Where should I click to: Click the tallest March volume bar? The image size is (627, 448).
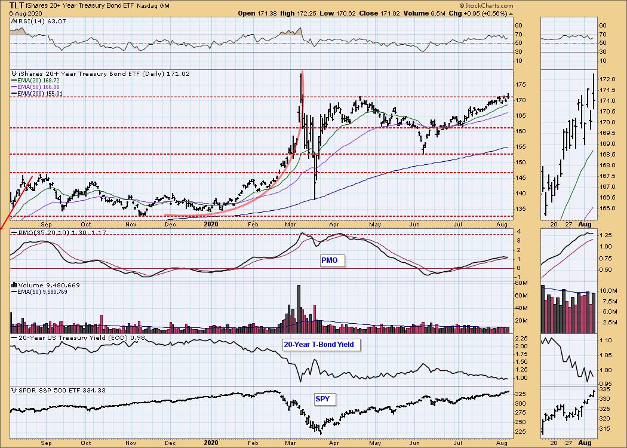pos(299,309)
